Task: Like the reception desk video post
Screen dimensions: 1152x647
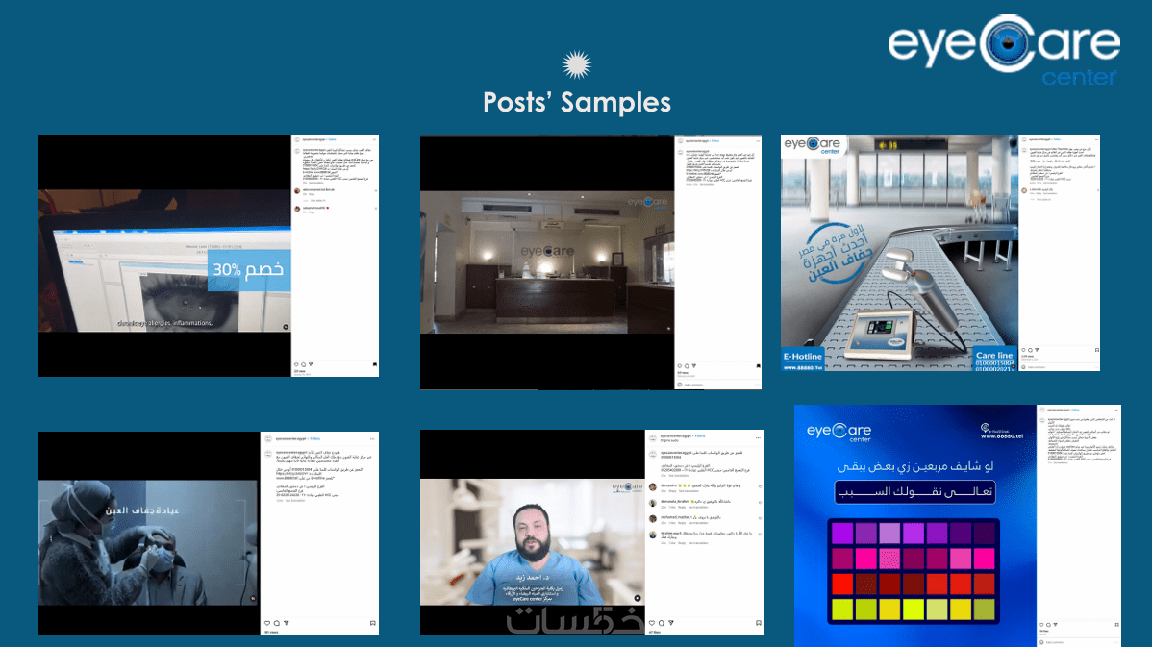Action: [x=680, y=365]
